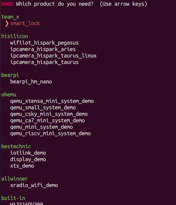Select ipcamera_hispark_aries product
Viewport: 176px width, 205px height.
[43, 49]
